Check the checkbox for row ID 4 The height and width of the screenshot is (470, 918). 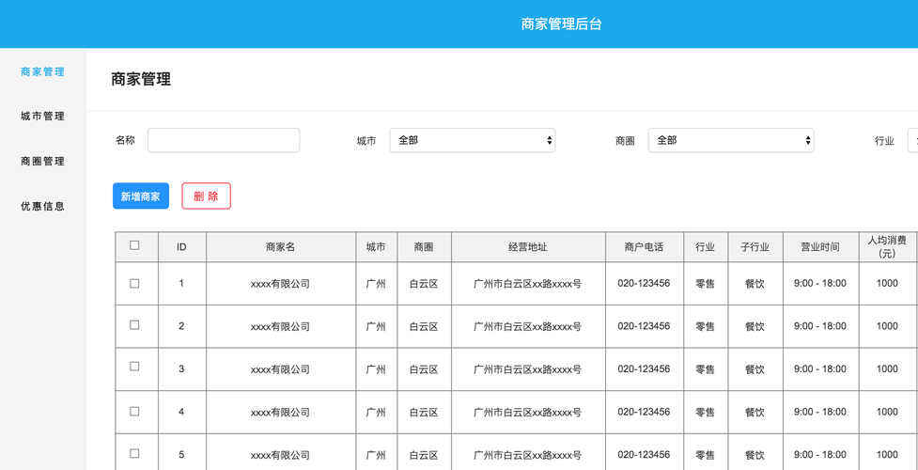point(134,412)
